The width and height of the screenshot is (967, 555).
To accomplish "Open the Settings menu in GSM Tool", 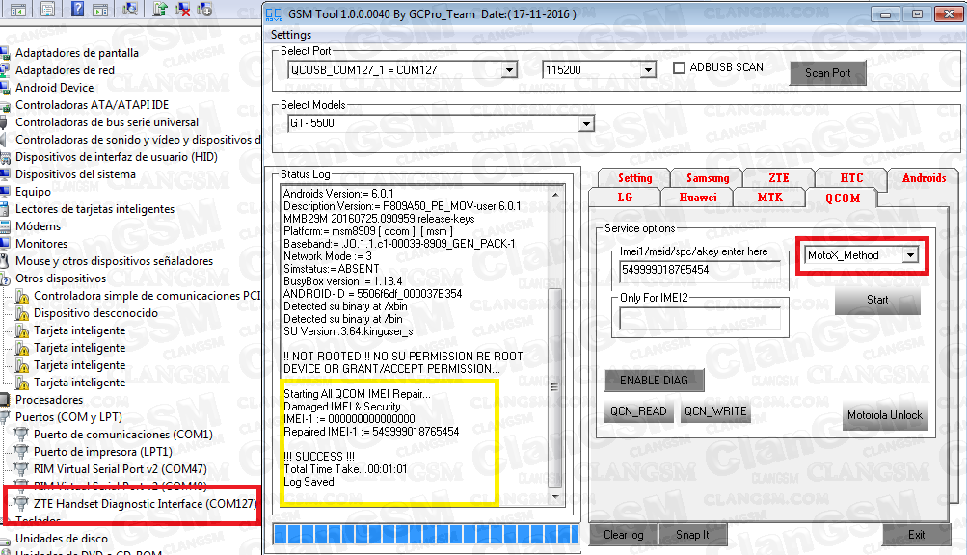I will [x=290, y=35].
